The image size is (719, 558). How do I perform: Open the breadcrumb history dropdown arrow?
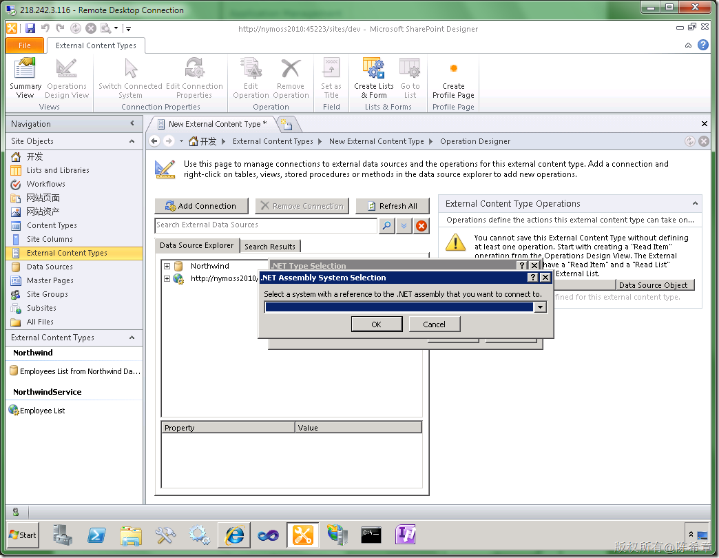point(181,141)
